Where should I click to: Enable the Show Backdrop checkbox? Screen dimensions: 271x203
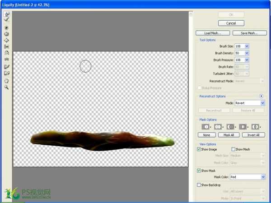[x=199, y=185]
